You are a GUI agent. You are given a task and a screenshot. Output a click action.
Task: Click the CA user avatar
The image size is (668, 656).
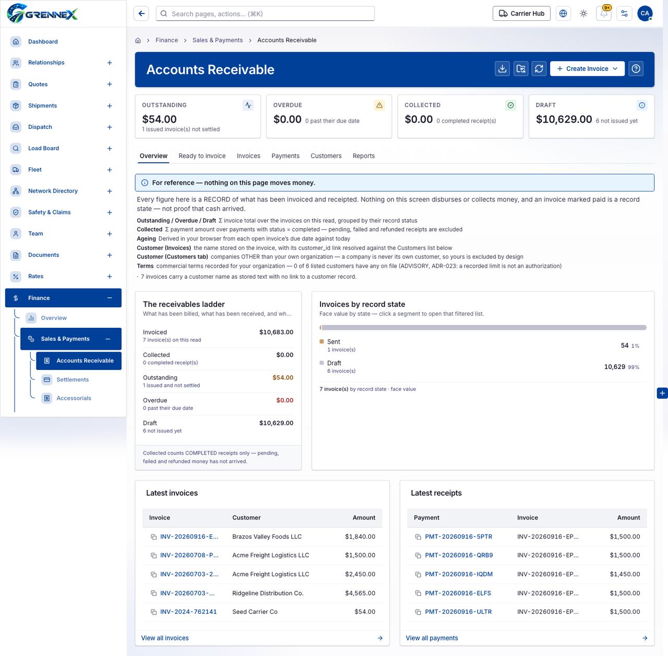[645, 14]
